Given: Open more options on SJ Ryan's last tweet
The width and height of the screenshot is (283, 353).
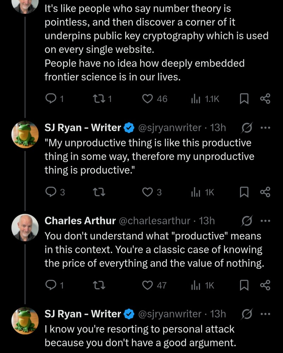Looking at the screenshot, I should [x=265, y=314].
